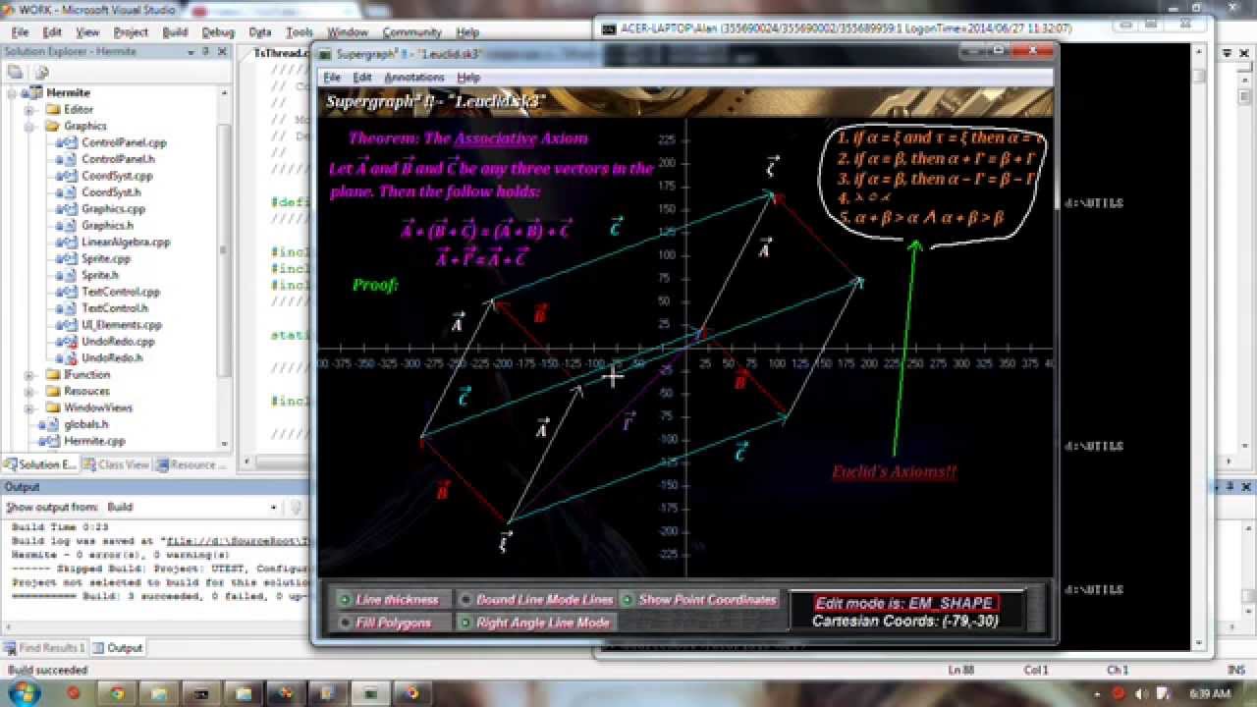Open Visual Studio's Community menu
1257x707 pixels.
point(411,32)
